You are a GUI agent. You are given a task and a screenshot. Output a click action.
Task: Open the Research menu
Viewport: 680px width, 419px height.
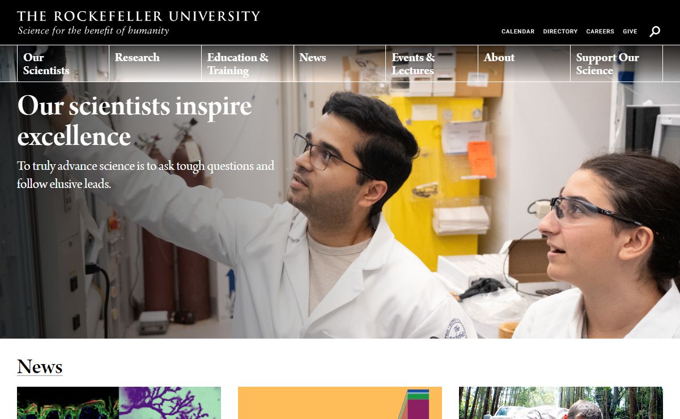coord(155,63)
